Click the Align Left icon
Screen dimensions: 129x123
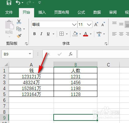(x=114, y=34)
